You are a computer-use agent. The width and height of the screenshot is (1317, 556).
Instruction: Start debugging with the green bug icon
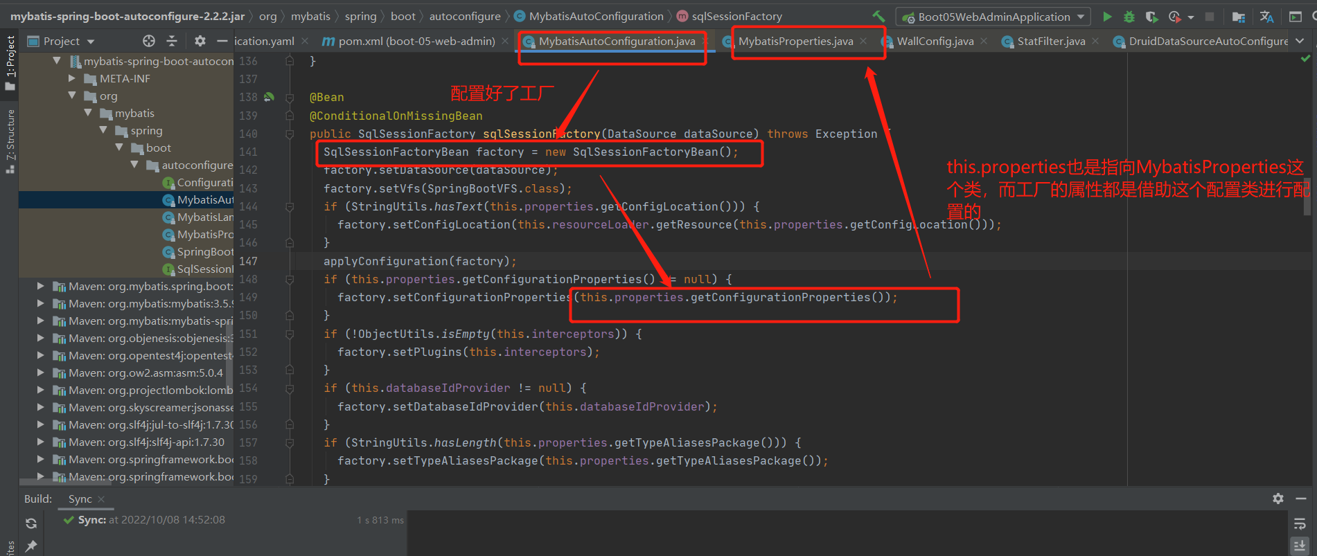1129,17
